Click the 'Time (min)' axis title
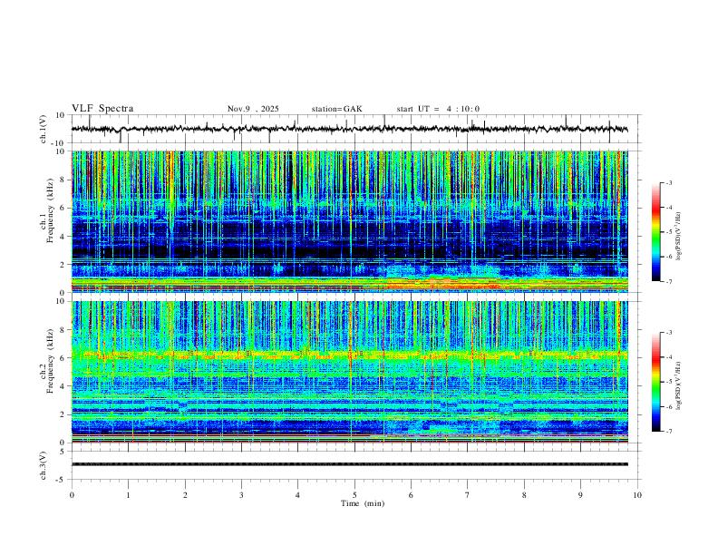The image size is (718, 555). (363, 503)
